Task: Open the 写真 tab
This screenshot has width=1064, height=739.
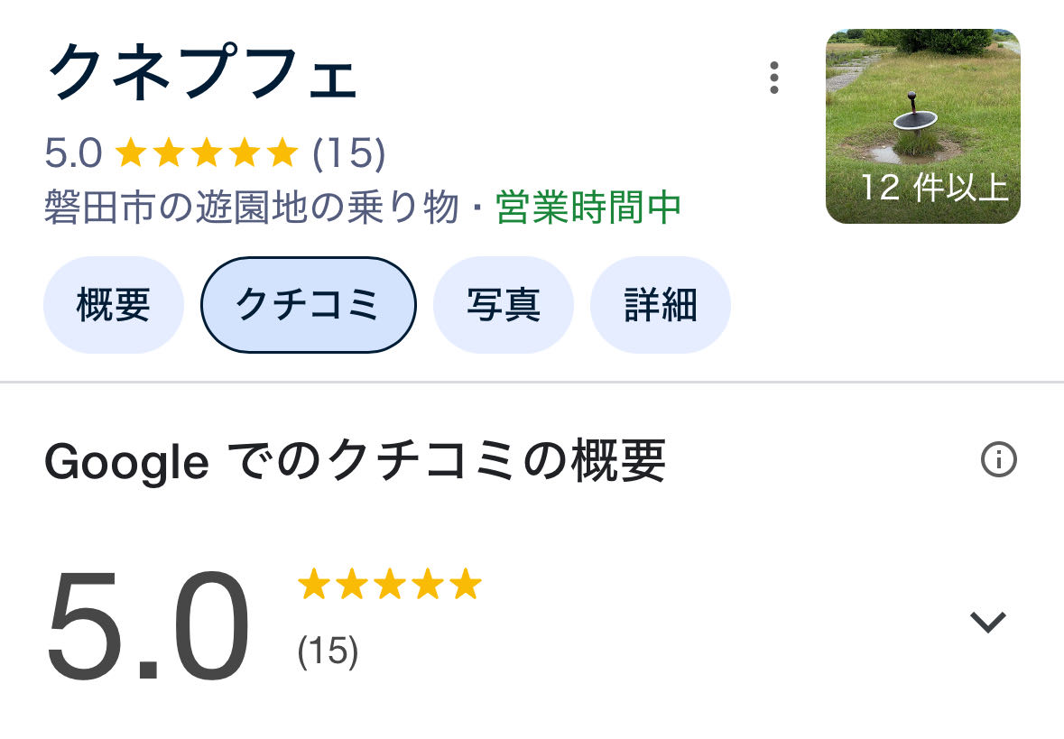Action: pyautogui.click(x=503, y=305)
